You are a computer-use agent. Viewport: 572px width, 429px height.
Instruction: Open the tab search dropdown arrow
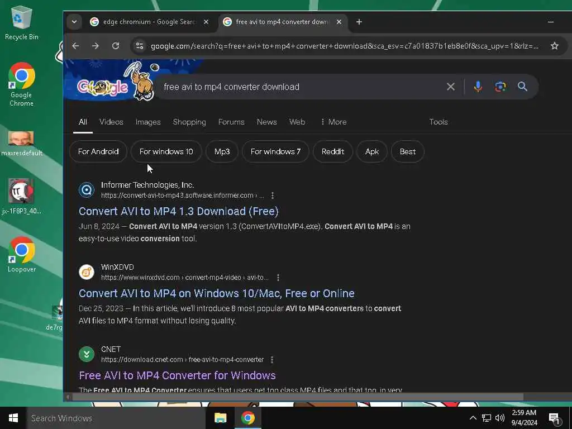pos(74,22)
